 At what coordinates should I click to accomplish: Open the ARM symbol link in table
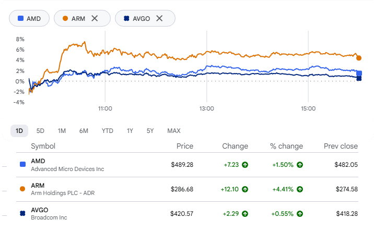38,186
